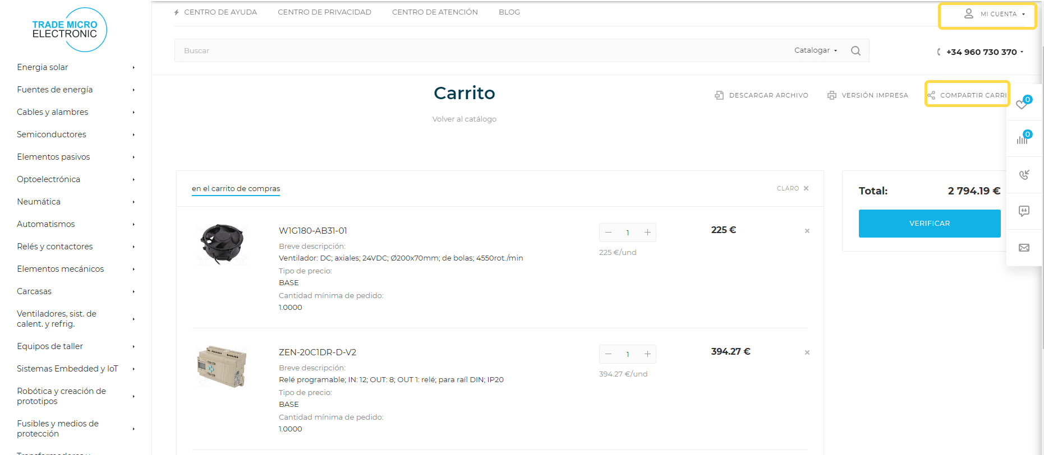The image size is (1044, 455).
Task: Click Volver al catálogo link
Action: (x=464, y=119)
